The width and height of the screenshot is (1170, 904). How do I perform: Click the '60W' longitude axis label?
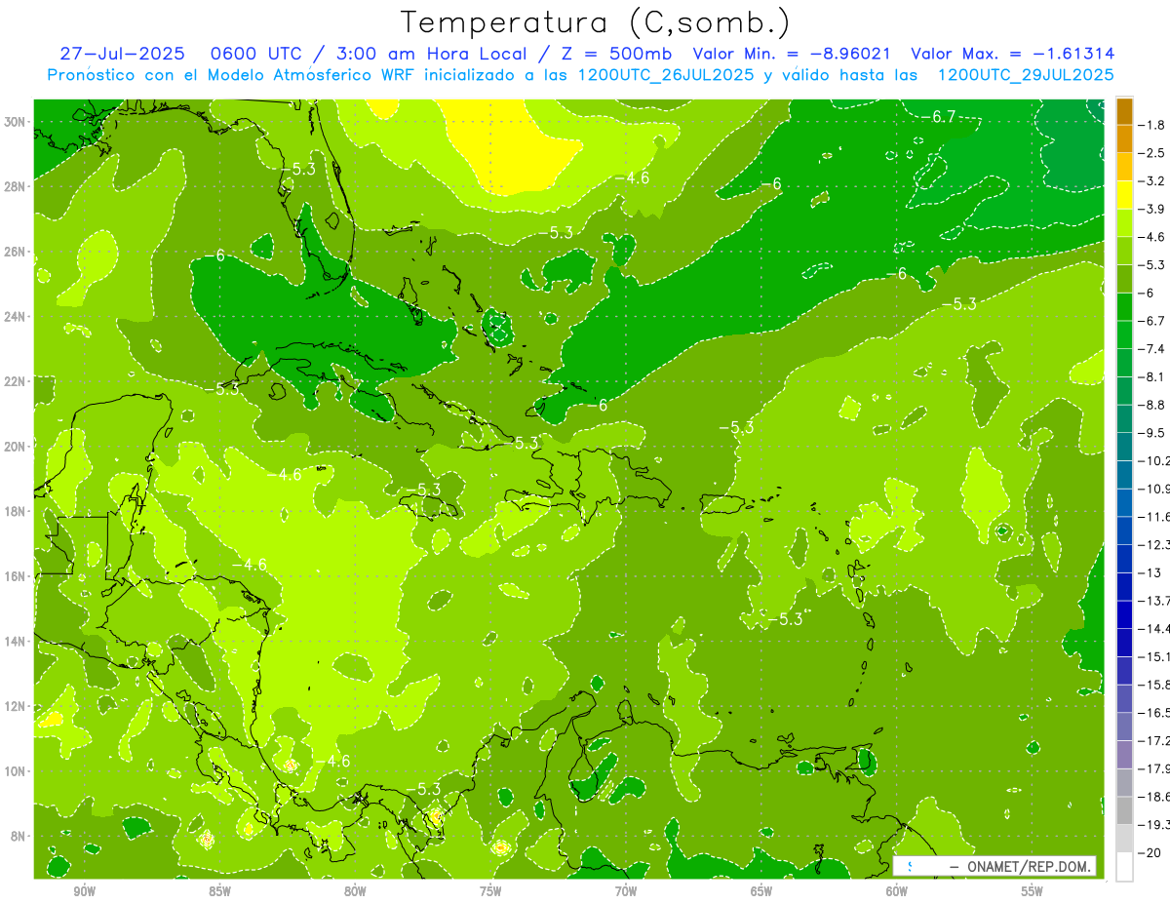coord(897,891)
